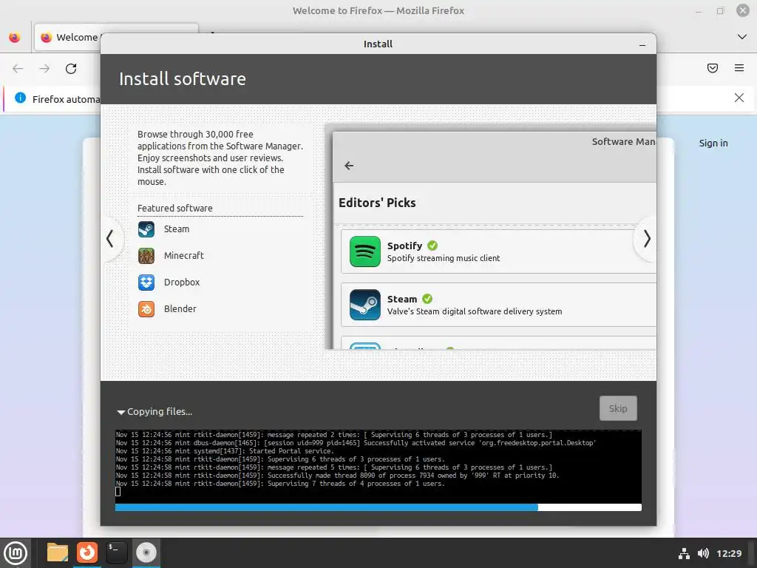Open the sound volume icon

(x=703, y=553)
